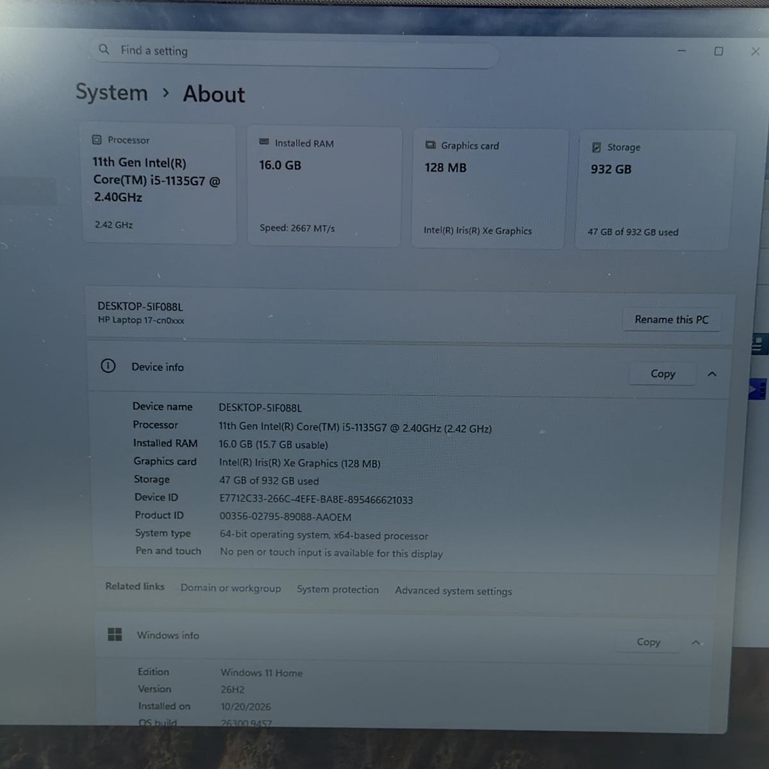
Task: Copy the Device info details
Action: (x=663, y=374)
